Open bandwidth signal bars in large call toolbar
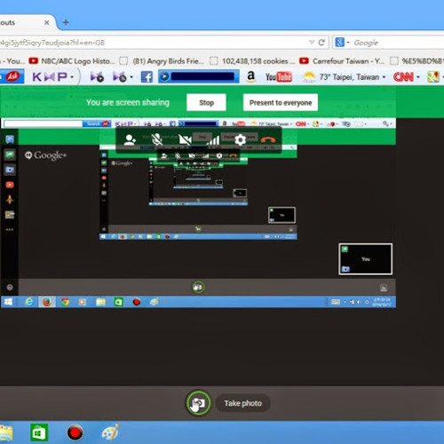Image resolution: width=444 pixels, height=444 pixels. click(213, 140)
